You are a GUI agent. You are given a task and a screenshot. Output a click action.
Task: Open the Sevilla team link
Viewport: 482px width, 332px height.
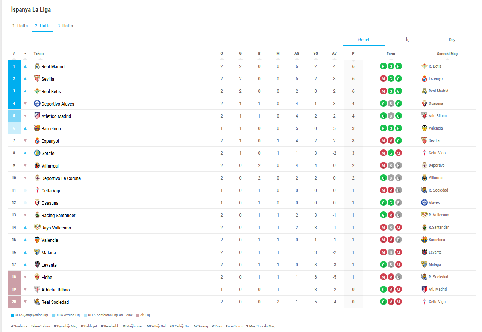pos(48,79)
